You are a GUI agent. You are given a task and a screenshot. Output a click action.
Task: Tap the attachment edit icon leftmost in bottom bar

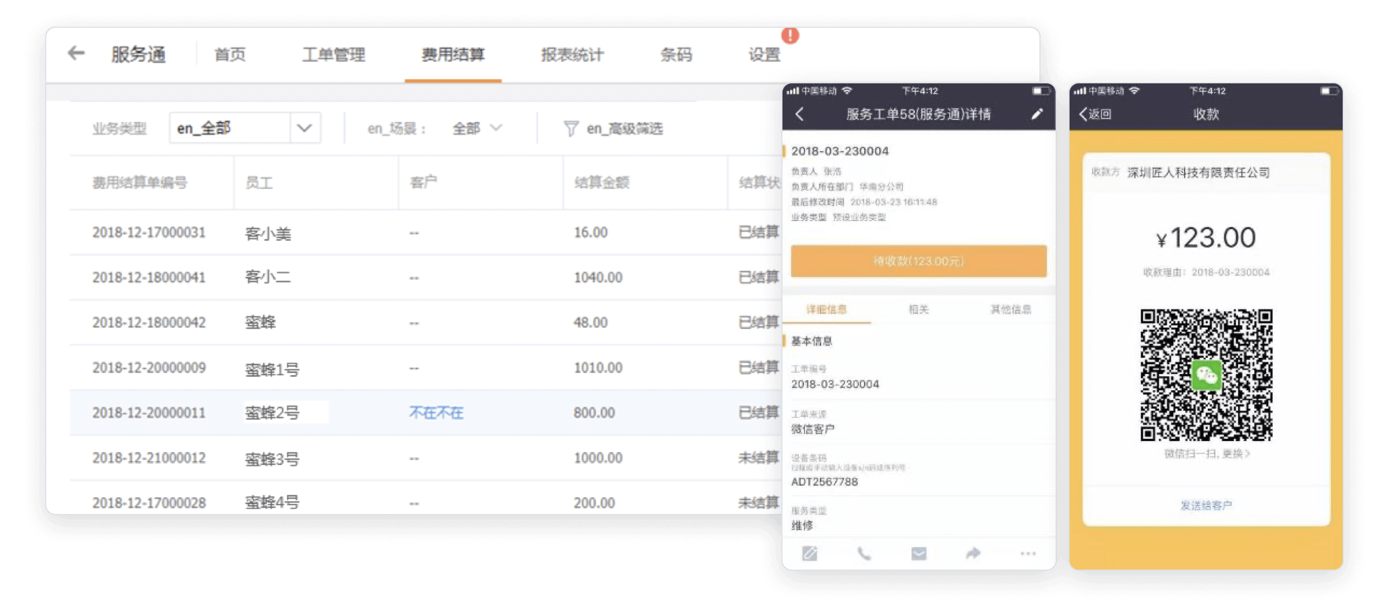[809, 554]
